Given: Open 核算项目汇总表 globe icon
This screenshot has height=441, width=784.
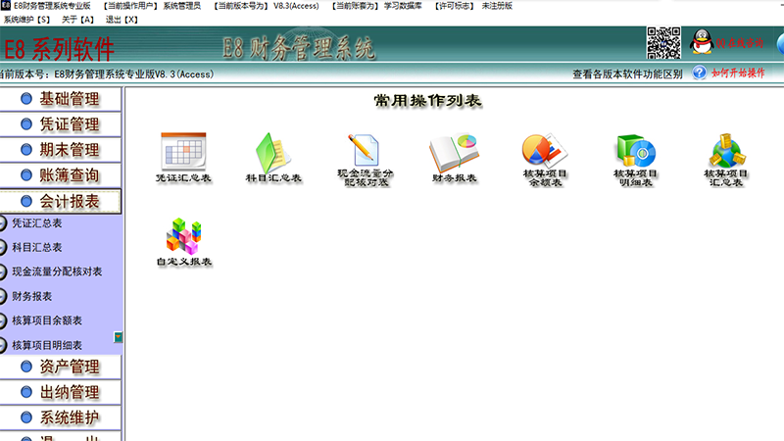Looking at the screenshot, I should tap(726, 150).
